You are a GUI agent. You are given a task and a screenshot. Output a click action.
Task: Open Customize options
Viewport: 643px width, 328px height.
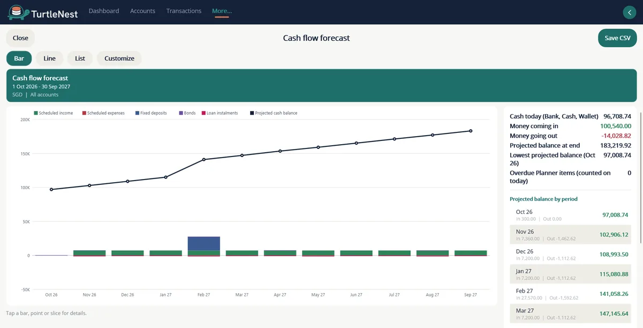point(119,58)
